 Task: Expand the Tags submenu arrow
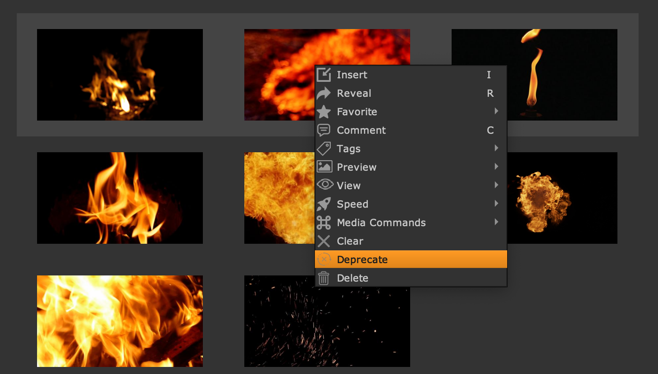pos(496,148)
